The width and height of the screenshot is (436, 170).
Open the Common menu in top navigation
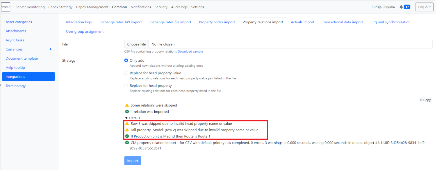[x=119, y=7]
